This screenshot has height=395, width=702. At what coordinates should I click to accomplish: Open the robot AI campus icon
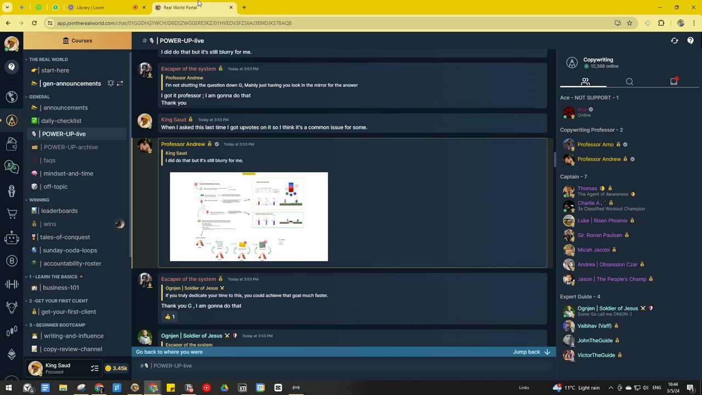[12, 238]
